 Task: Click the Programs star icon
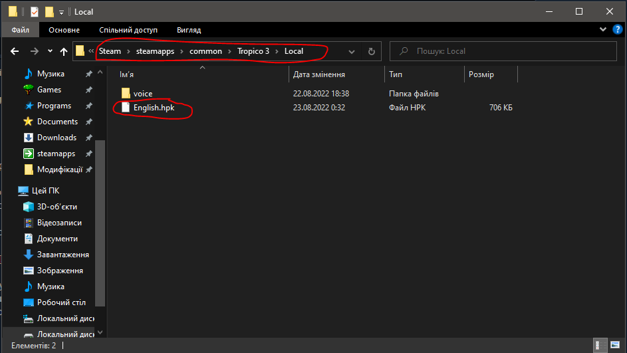(x=29, y=106)
